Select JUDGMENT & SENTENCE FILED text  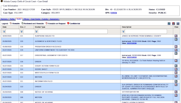coord(48,41)
